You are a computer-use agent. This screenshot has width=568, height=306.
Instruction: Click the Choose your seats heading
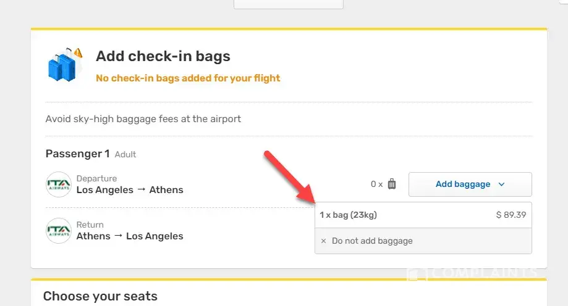coord(100,296)
